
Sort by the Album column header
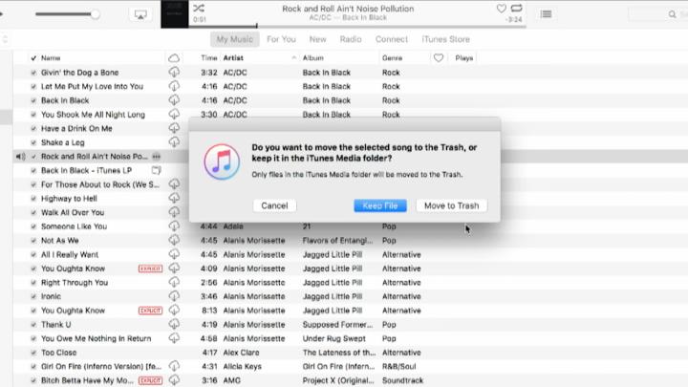(x=312, y=58)
